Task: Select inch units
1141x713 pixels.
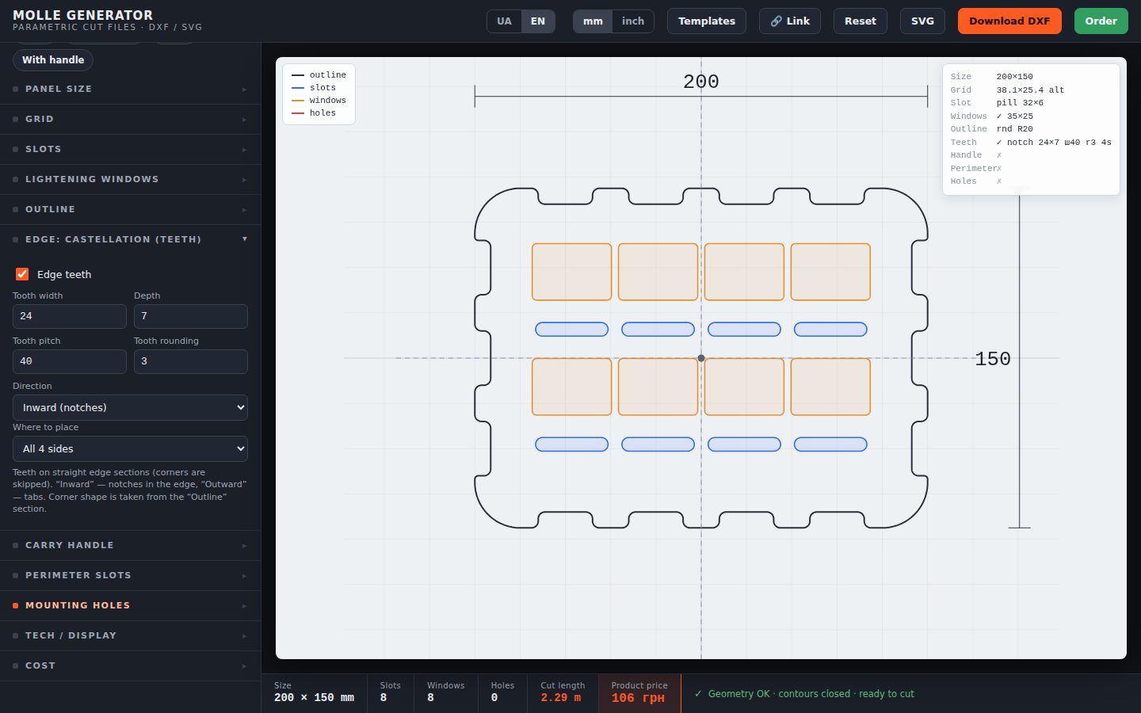Action: (x=633, y=21)
